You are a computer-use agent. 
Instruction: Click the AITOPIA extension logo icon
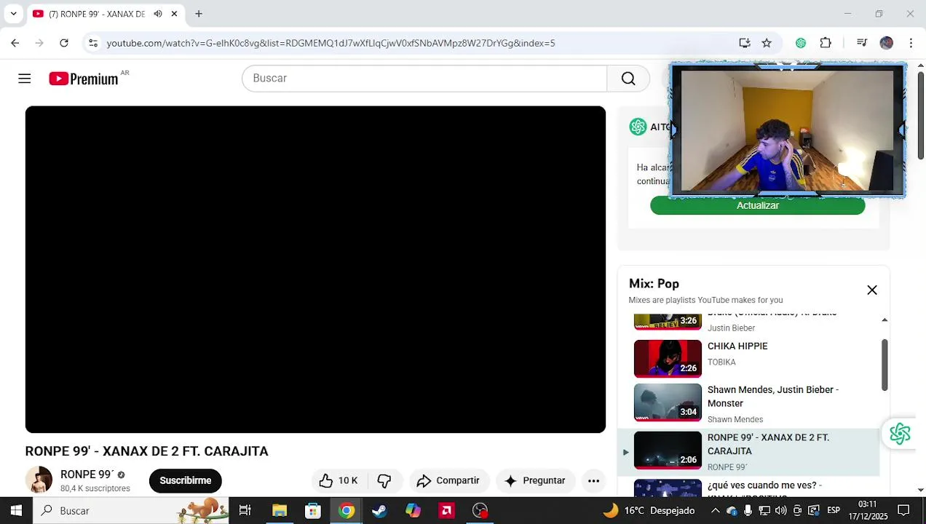point(638,127)
